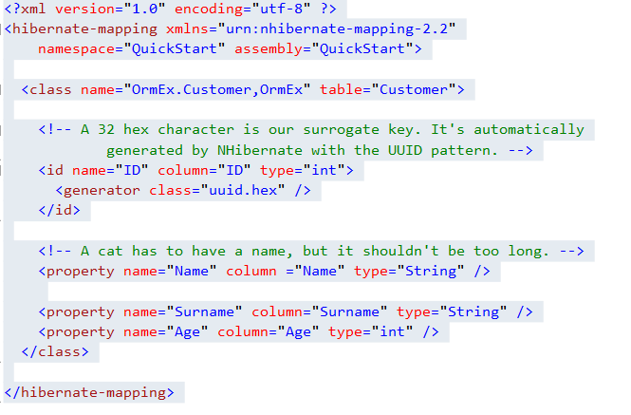Click the comment line mentioning UUID pattern
This screenshot has width=631, height=415.
(319, 150)
